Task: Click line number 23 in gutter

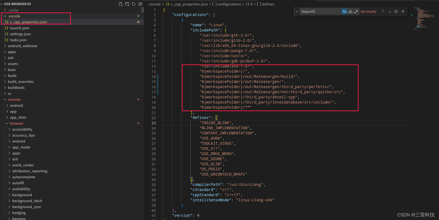Action: (x=154, y=123)
